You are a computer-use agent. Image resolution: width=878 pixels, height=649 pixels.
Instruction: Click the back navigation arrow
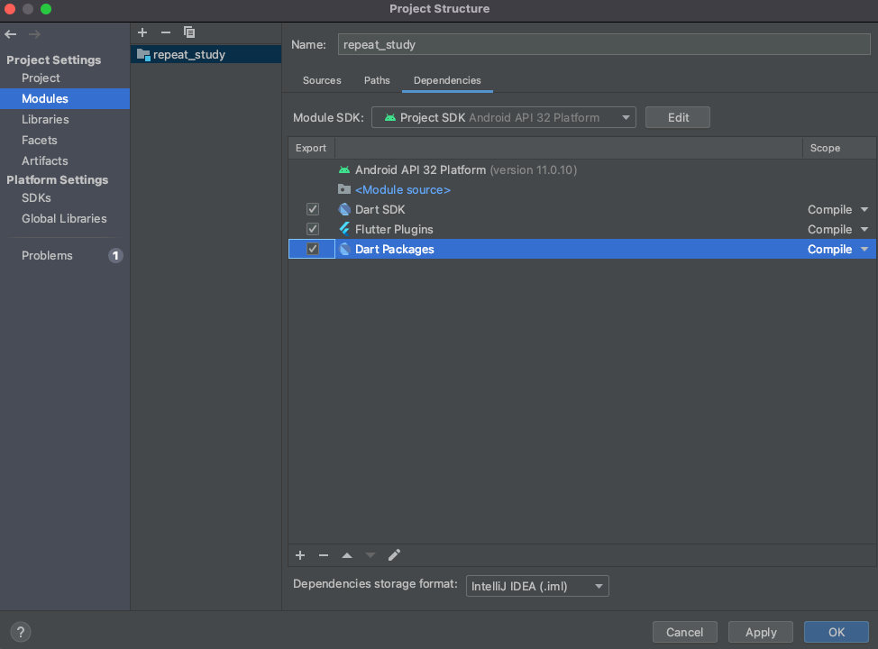click(10, 34)
